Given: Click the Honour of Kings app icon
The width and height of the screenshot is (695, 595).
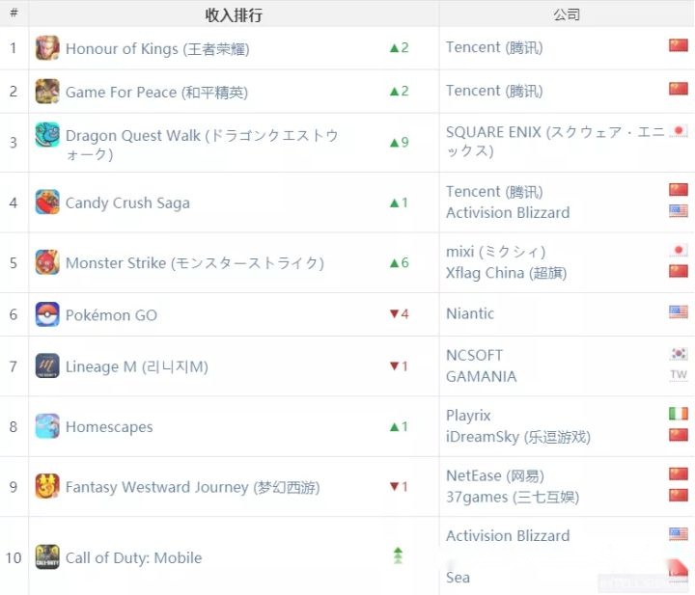Looking at the screenshot, I should [x=47, y=48].
